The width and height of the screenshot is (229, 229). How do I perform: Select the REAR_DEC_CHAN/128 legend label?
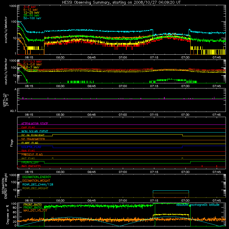coord(38,185)
